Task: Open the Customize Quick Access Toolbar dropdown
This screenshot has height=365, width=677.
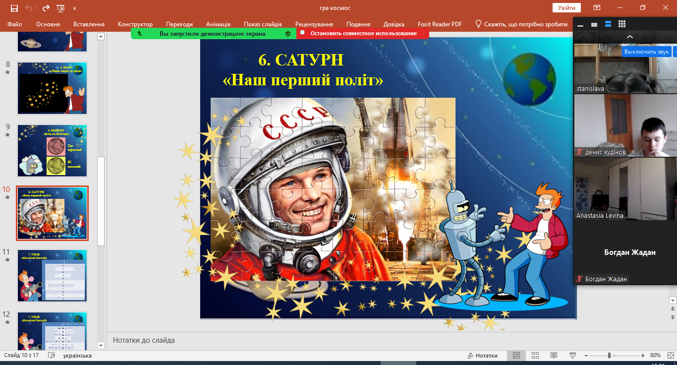Action: [x=74, y=8]
